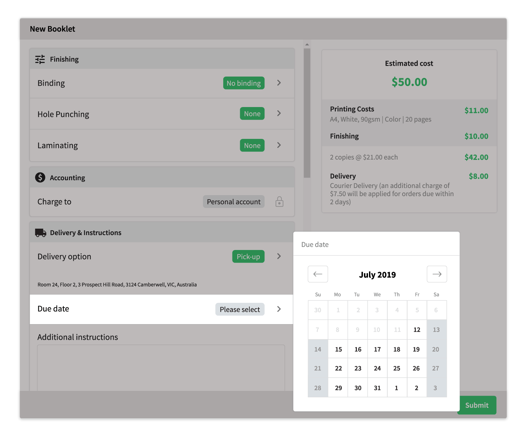Viewport: 529px width, 439px height.
Task: Click the Due date row label
Action: click(x=53, y=309)
